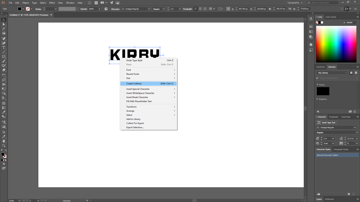The width and height of the screenshot is (360, 202).
Task: Pick a color from the Color spectrum
Action: pyautogui.click(x=336, y=44)
